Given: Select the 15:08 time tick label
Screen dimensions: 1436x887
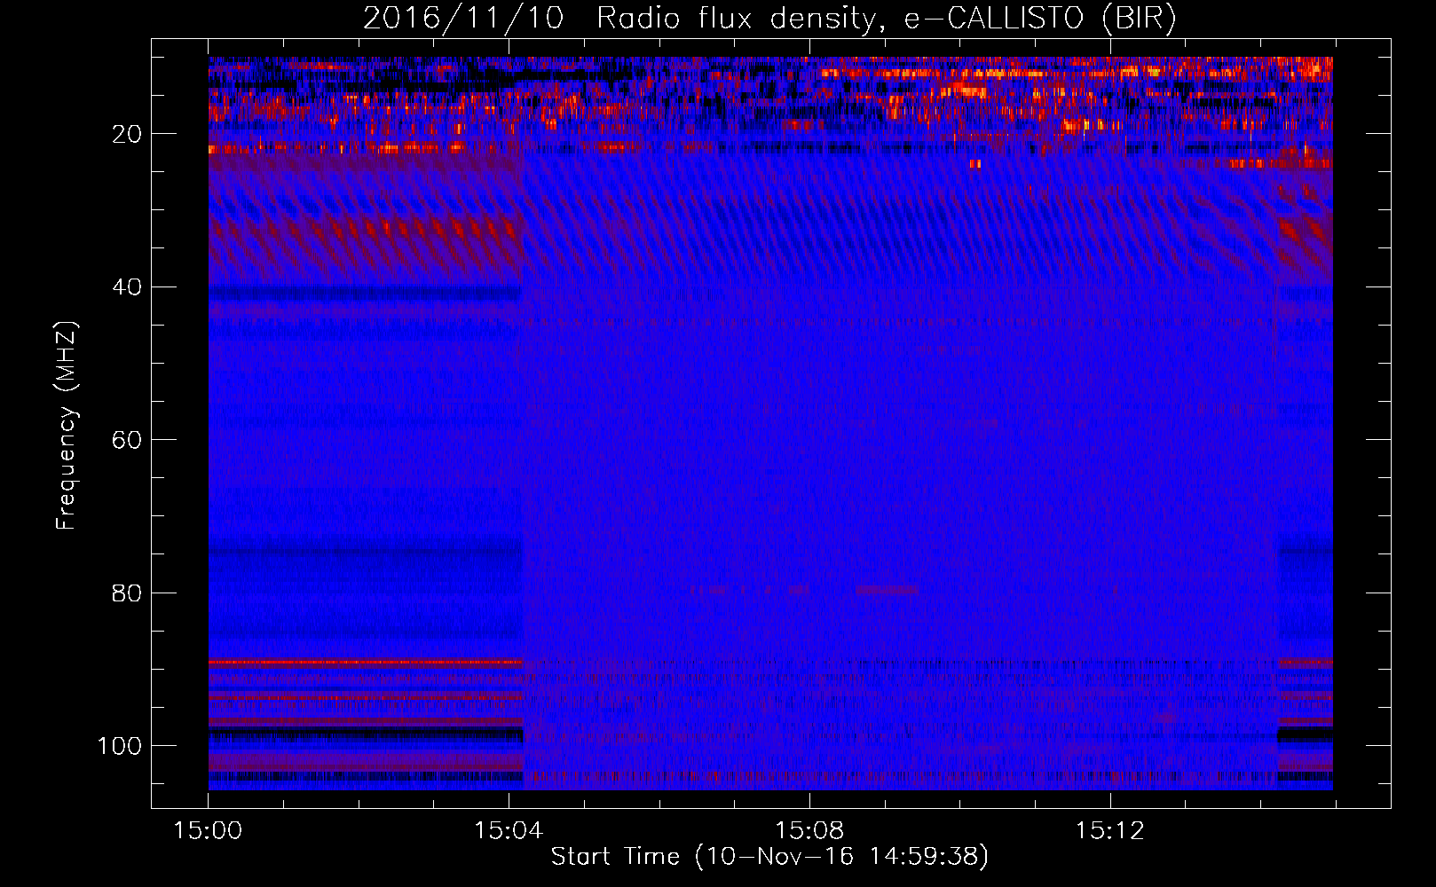Looking at the screenshot, I should coord(809,831).
